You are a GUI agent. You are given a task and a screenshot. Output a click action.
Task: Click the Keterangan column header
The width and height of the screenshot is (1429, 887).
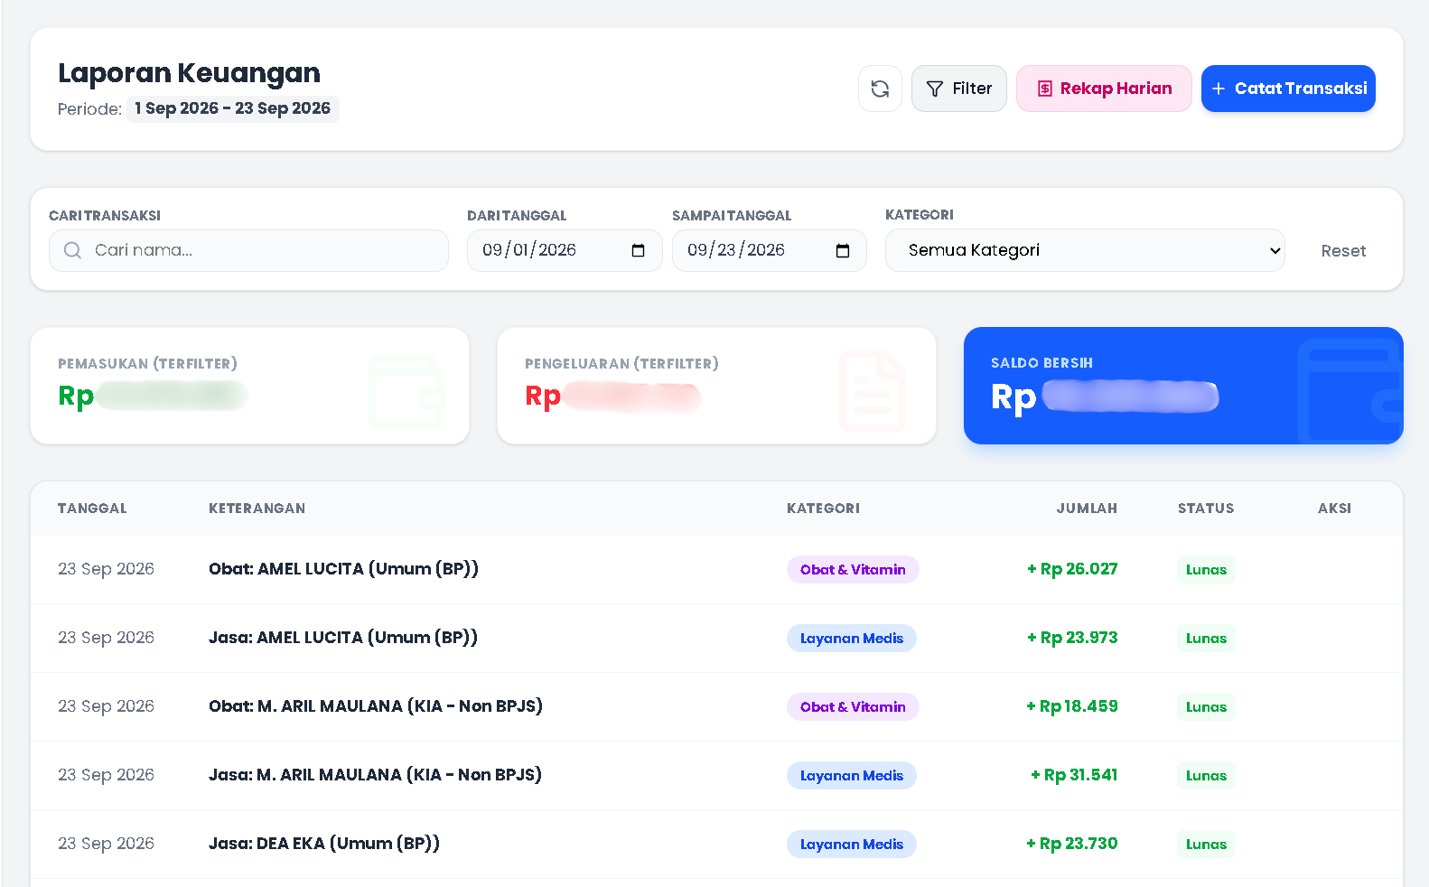(x=257, y=509)
